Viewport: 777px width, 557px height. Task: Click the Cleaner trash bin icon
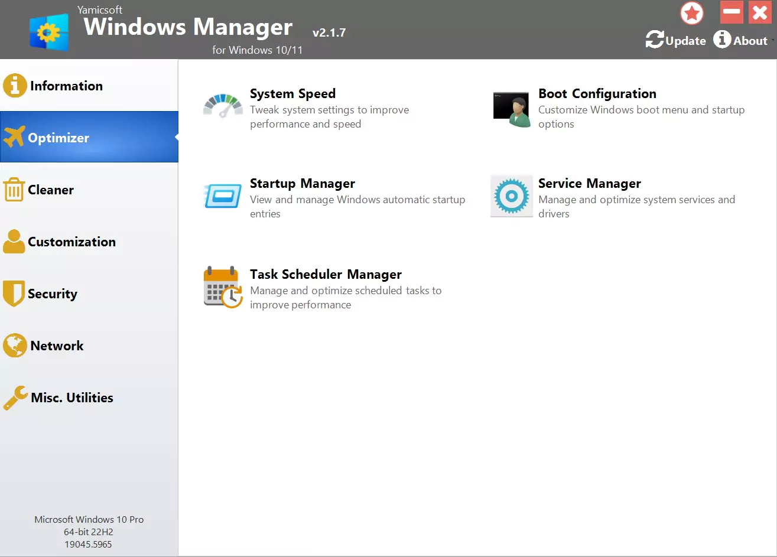[x=14, y=190]
